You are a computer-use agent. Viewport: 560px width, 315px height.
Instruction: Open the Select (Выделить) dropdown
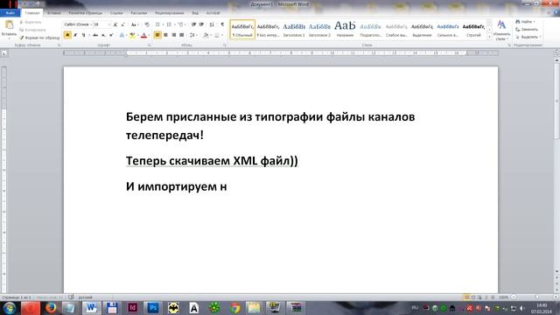coord(528,37)
